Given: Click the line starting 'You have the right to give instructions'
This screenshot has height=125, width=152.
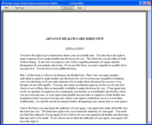Looking at the screenshot, I should [x=72, y=55].
